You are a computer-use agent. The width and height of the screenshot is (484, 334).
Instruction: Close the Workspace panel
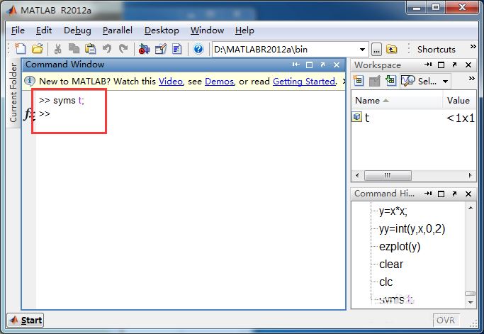coord(468,65)
